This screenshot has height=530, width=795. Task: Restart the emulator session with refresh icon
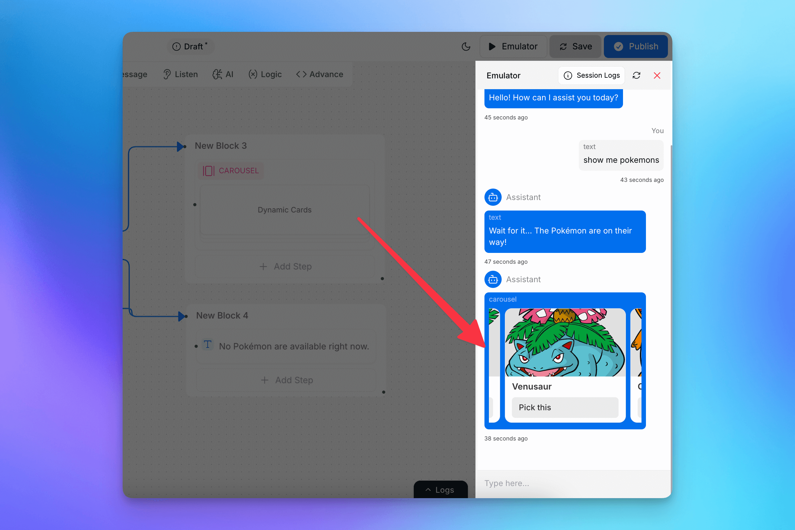coord(636,75)
